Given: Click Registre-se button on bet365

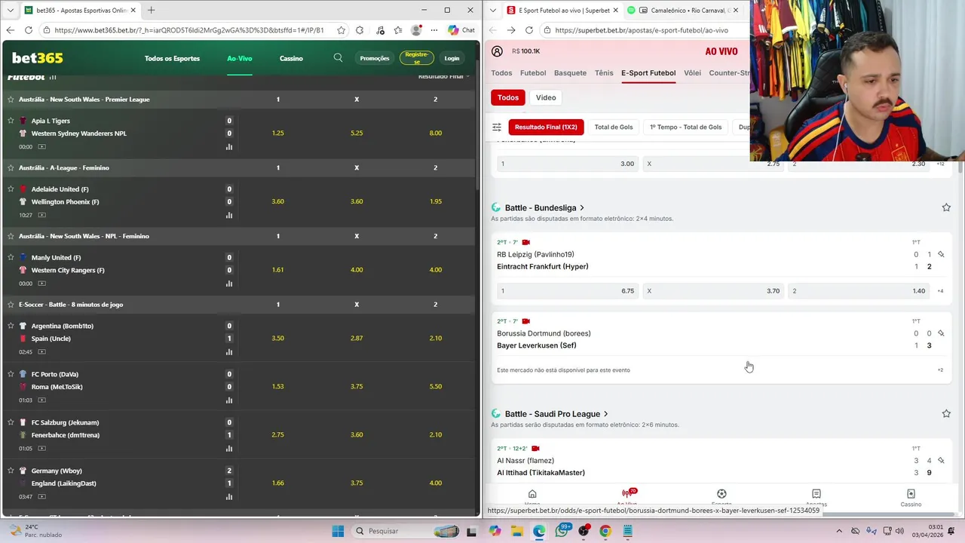Looking at the screenshot, I should point(416,58).
